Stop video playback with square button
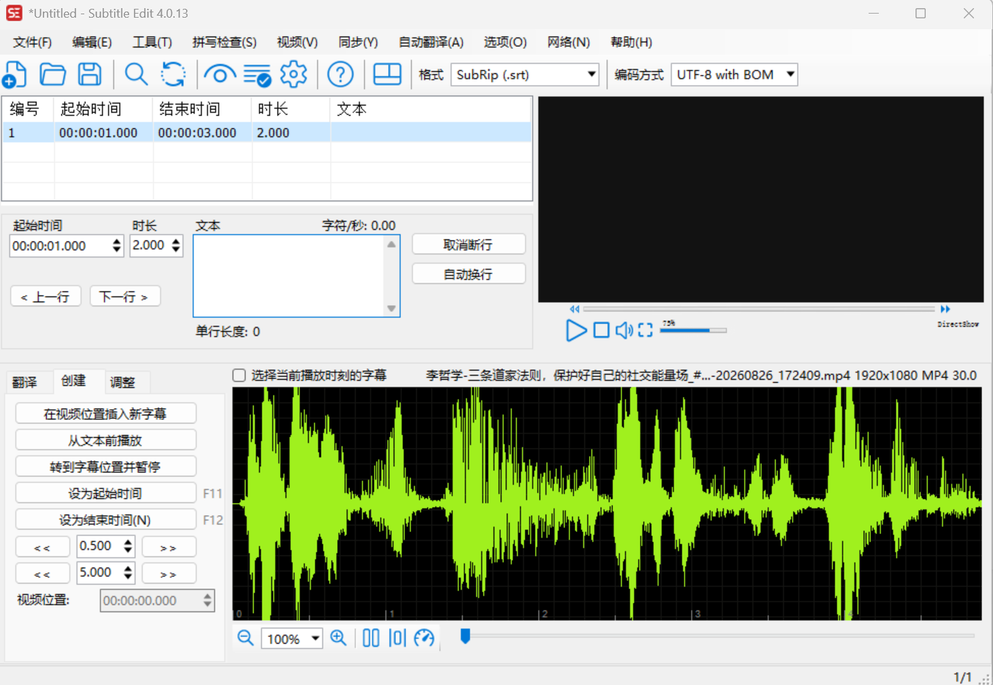This screenshot has width=993, height=685. (602, 330)
